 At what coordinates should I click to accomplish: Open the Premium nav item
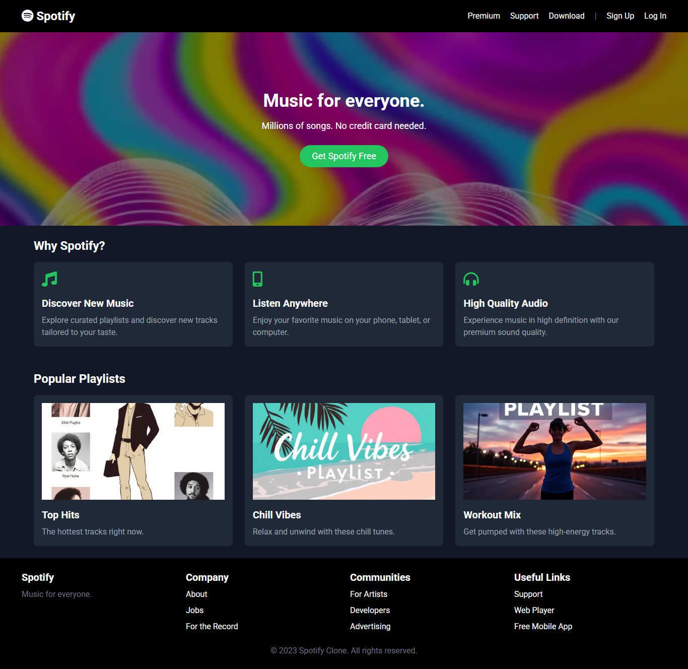(484, 16)
